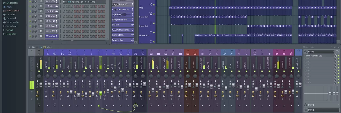Screen dimensions: 341x113
Task: Click the Recorded folder in browser
Action: point(11,14)
